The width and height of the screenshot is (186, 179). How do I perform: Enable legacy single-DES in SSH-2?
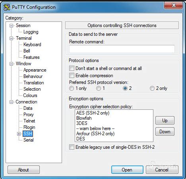72,147
